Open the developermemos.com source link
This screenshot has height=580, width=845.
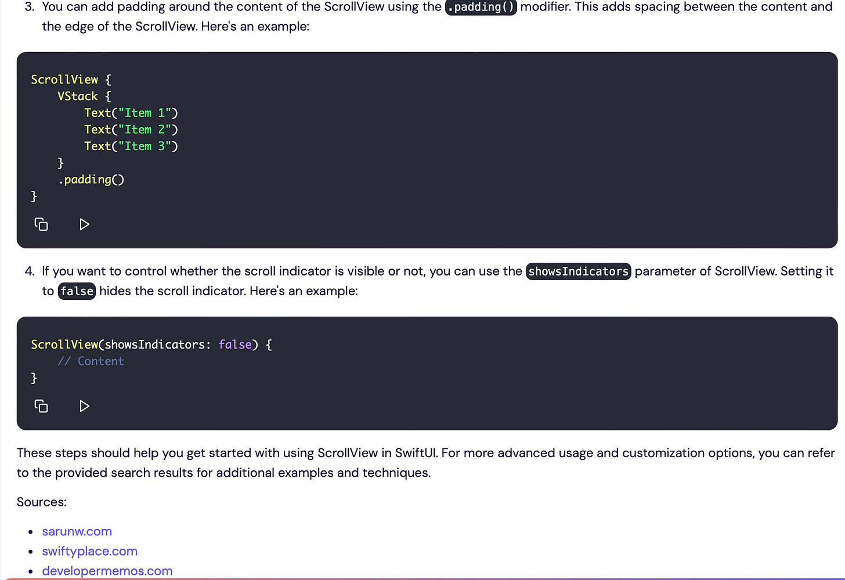tap(107, 571)
